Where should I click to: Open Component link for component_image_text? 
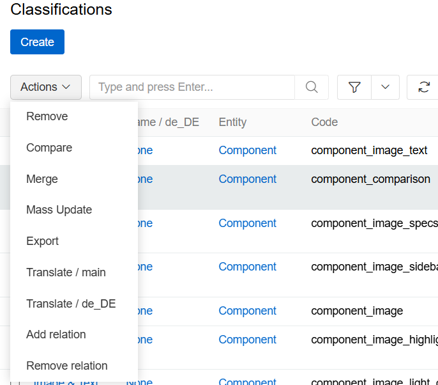pos(248,150)
